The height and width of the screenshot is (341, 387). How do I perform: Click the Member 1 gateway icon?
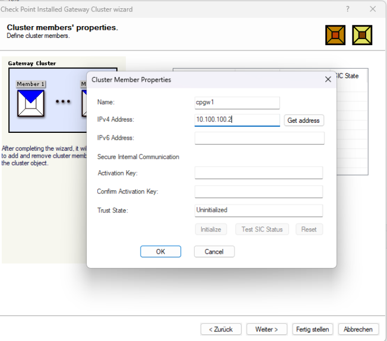pyautogui.click(x=31, y=103)
